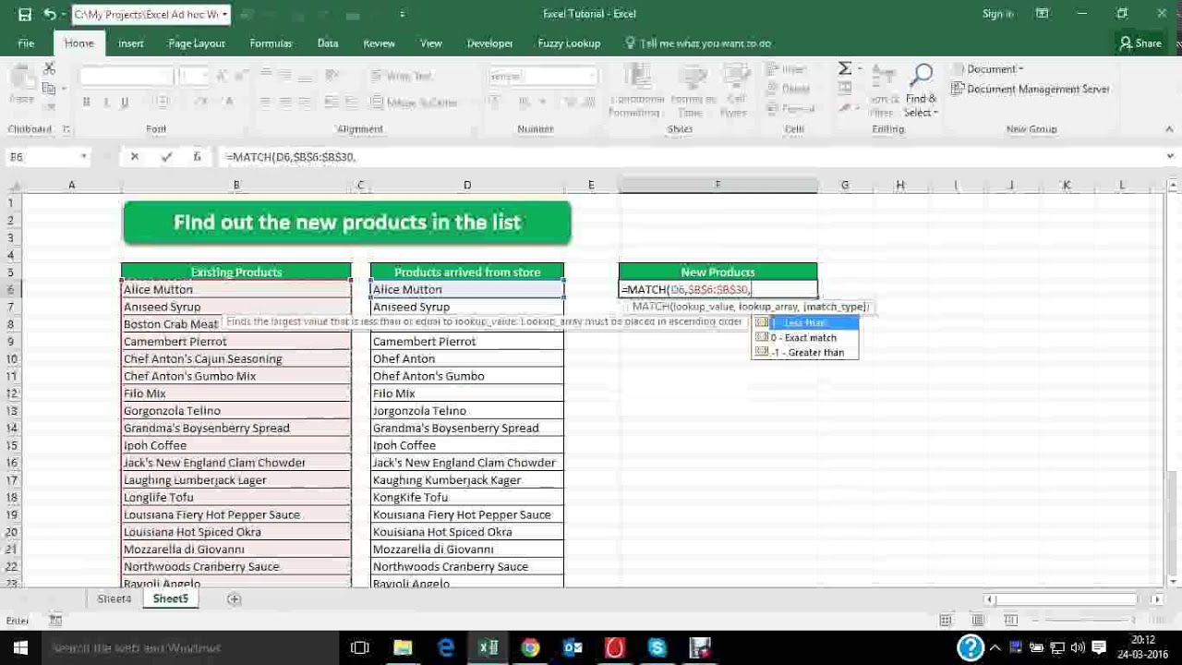Click the Sign in link
The image size is (1182, 665).
pyautogui.click(x=997, y=14)
